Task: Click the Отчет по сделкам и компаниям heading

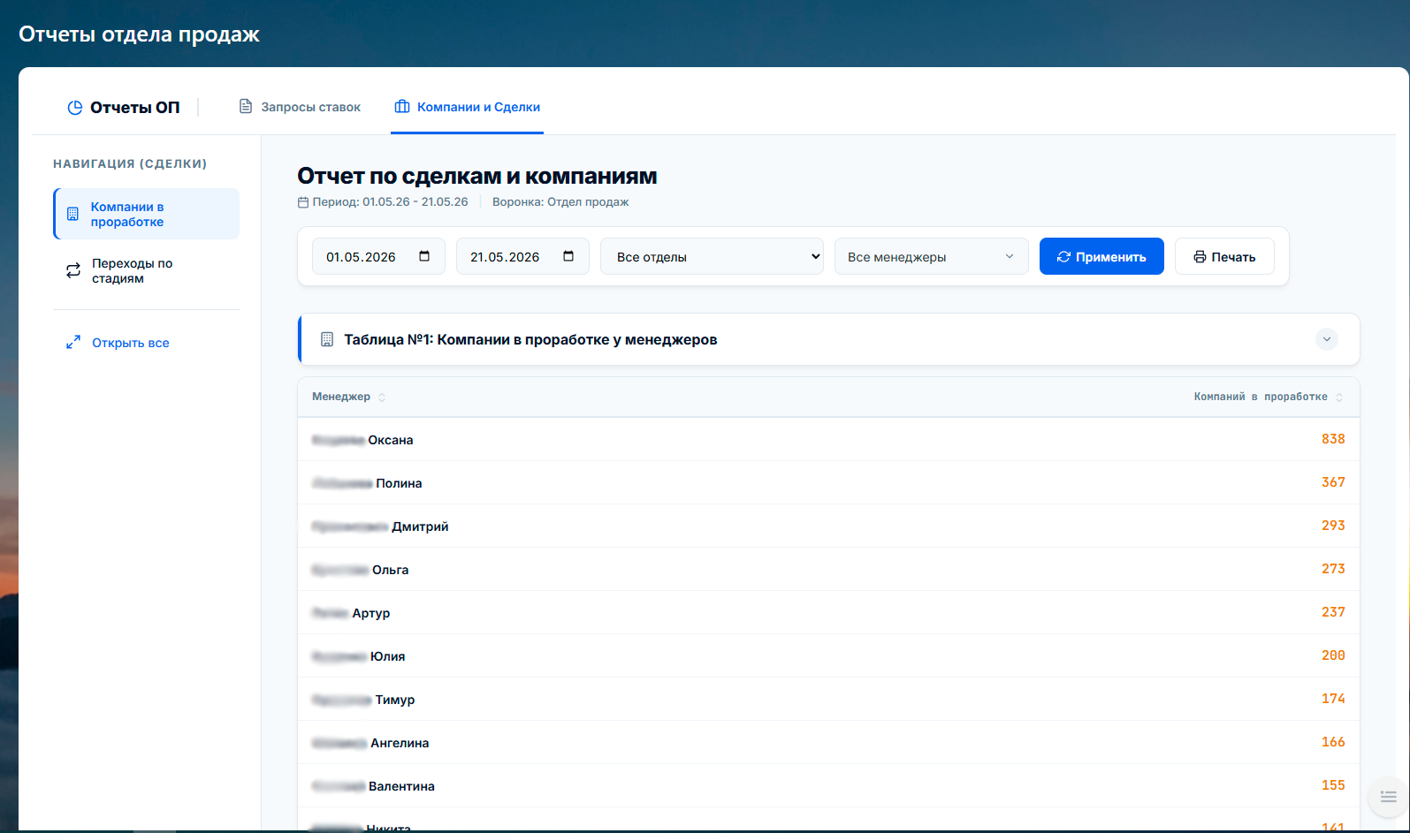Action: [x=477, y=176]
